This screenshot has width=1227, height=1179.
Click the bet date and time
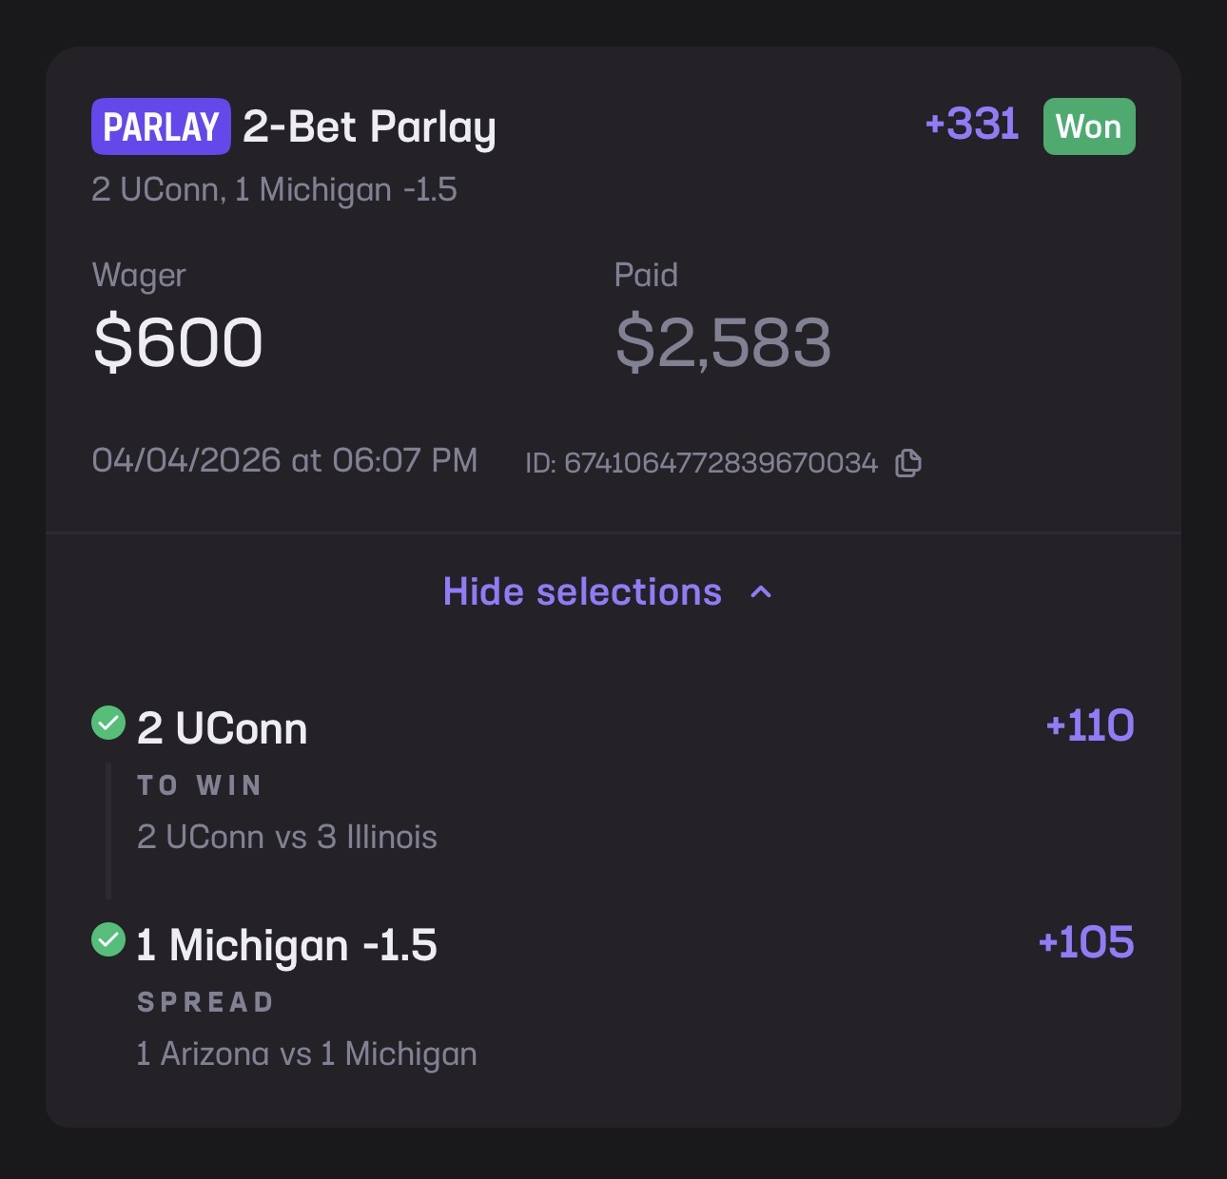coord(284,461)
